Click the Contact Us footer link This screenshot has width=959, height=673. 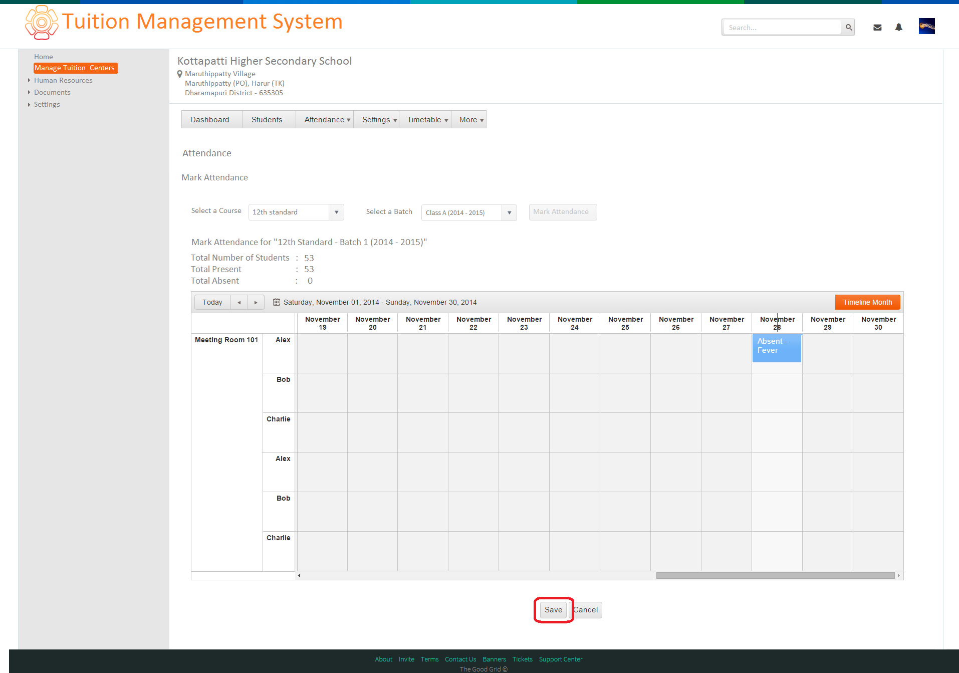[x=460, y=659]
